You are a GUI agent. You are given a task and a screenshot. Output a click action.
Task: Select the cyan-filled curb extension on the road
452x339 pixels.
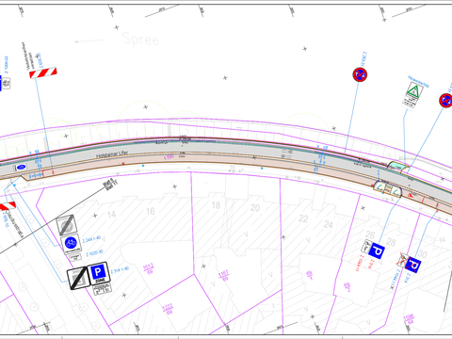[397, 167]
